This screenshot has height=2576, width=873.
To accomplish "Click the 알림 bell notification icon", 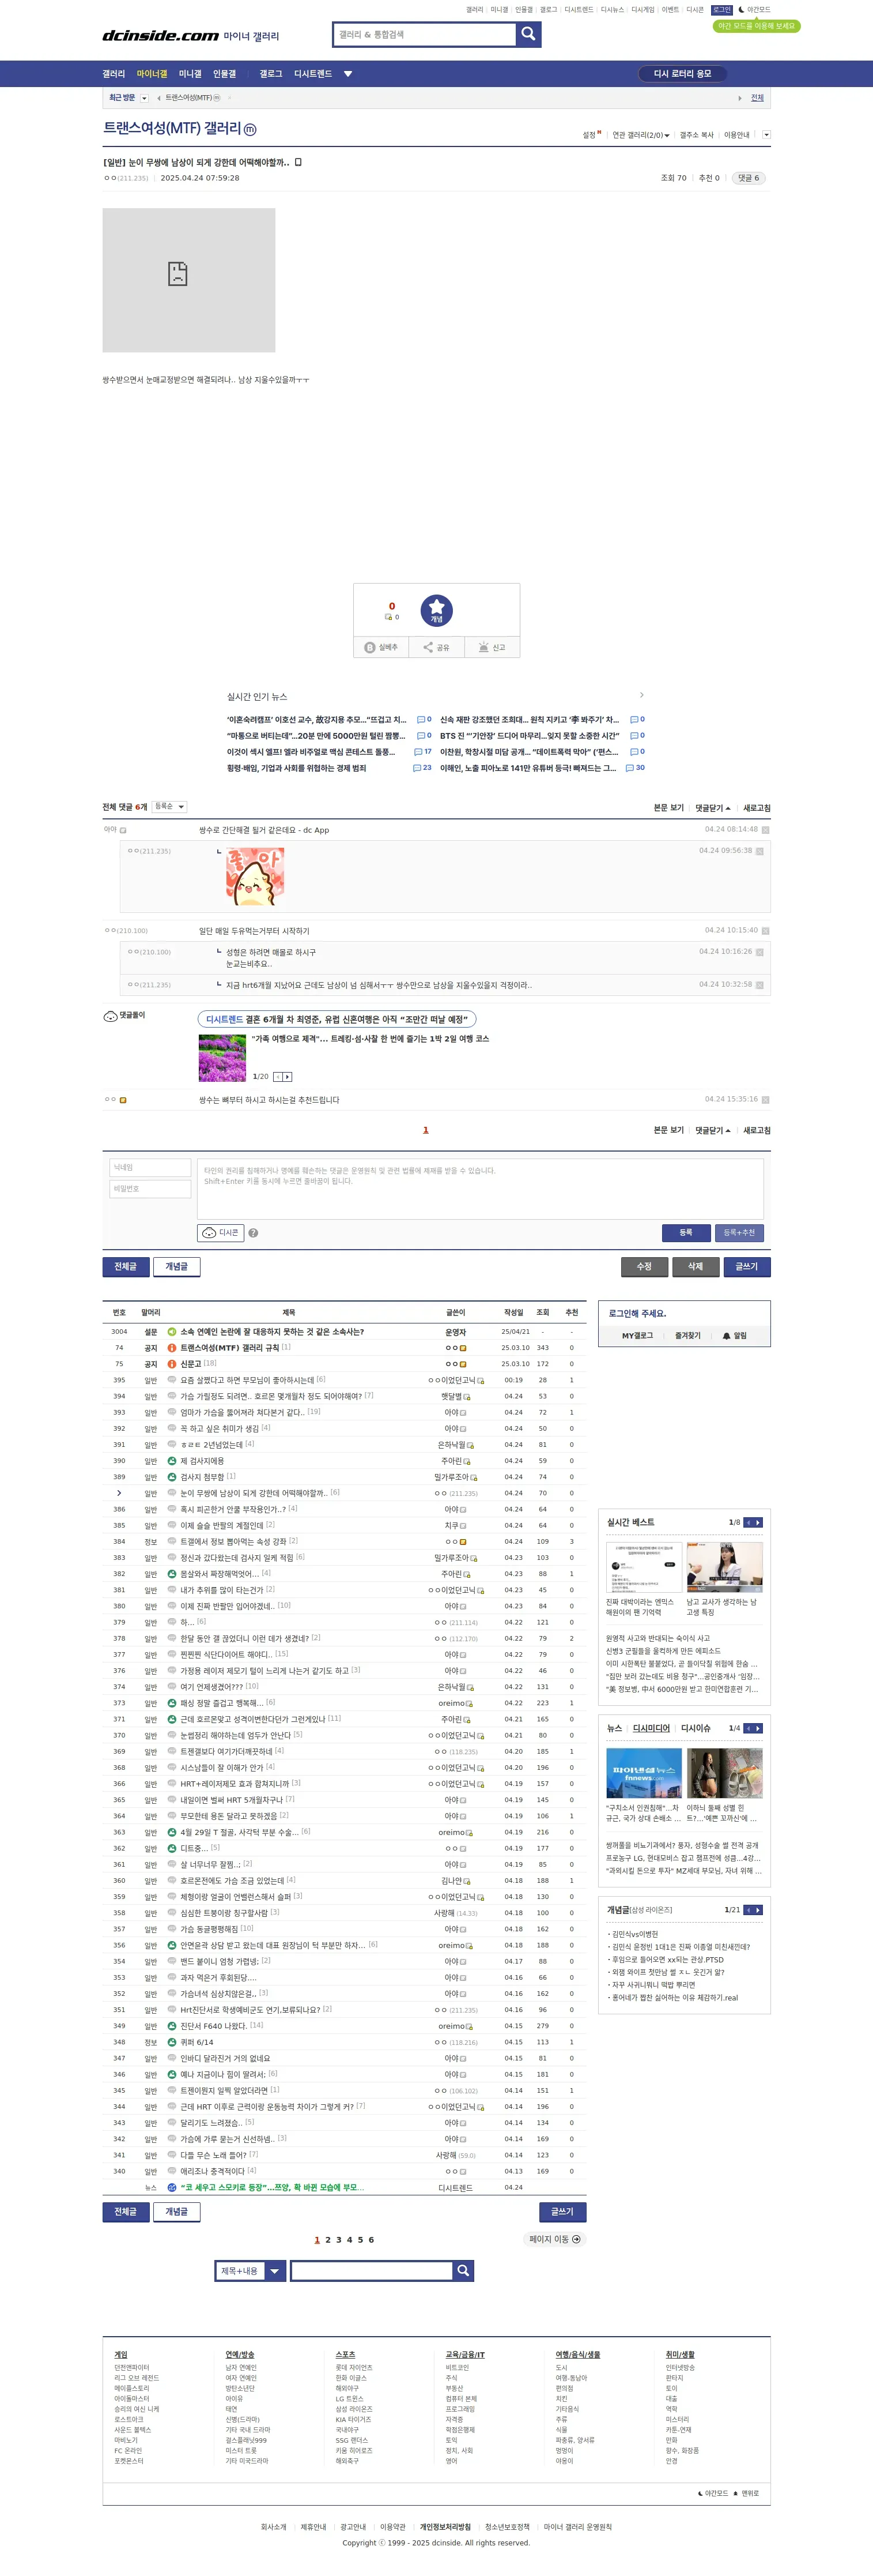I will 734,1335.
